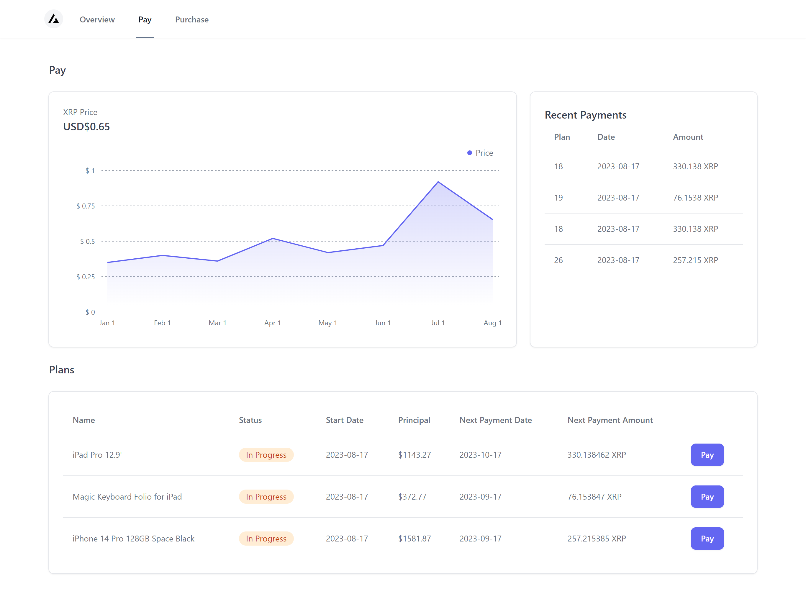Click the USD$0.65 XRP price value
This screenshot has width=806, height=604.
point(86,127)
